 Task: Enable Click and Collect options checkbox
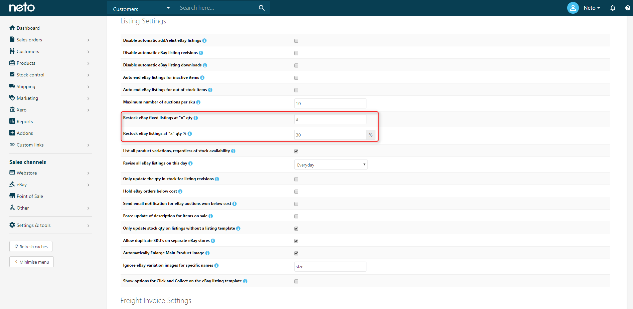[296, 281]
